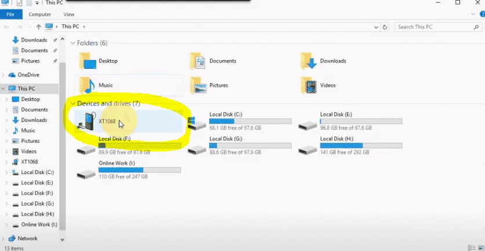Select XT1068 in the navigation pane

(30, 162)
